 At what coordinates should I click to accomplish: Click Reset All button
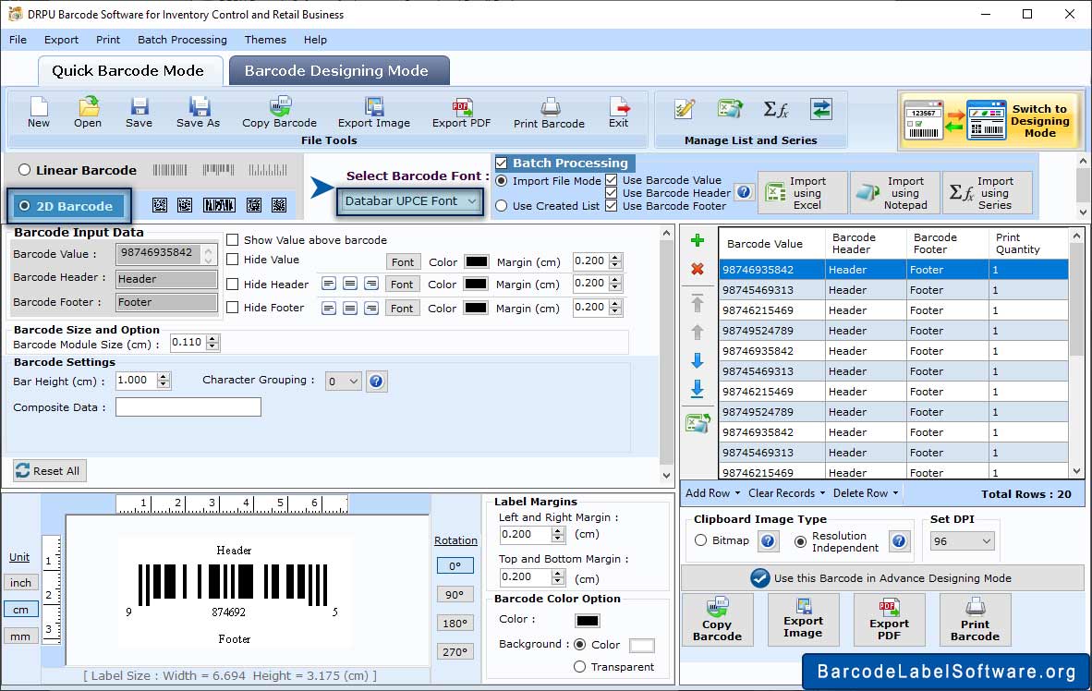point(48,471)
